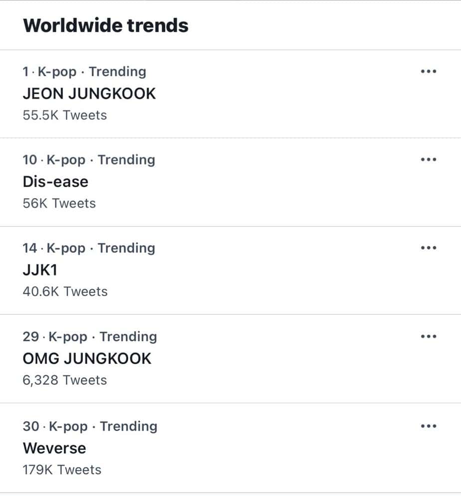Select the 56K Tweets count

tap(59, 204)
